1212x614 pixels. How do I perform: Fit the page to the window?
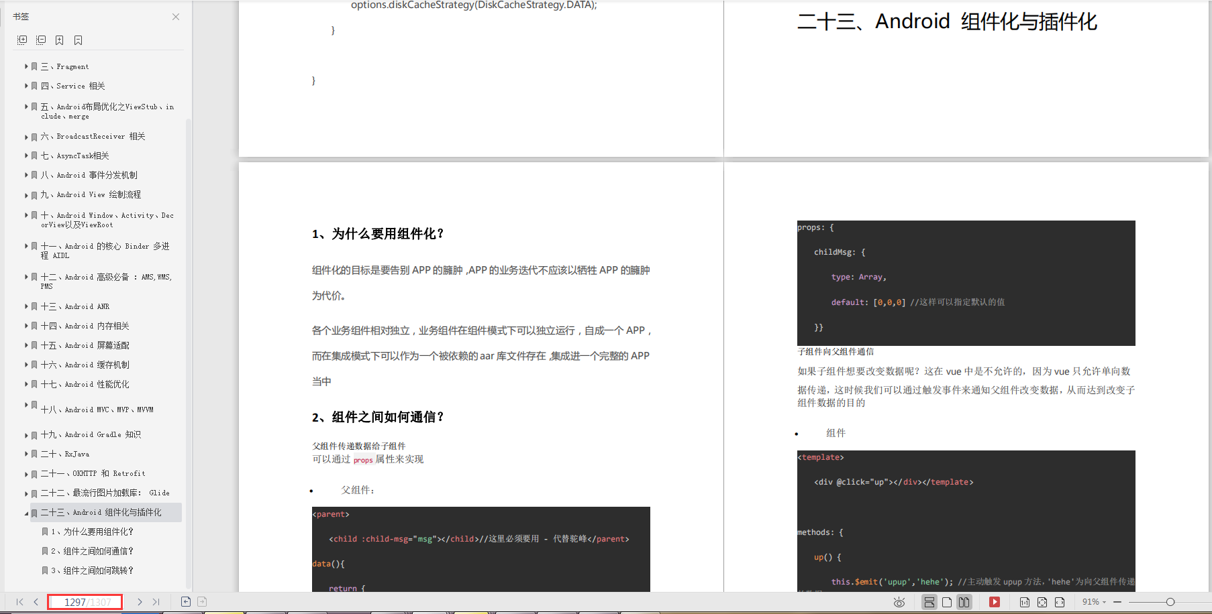tap(1042, 602)
